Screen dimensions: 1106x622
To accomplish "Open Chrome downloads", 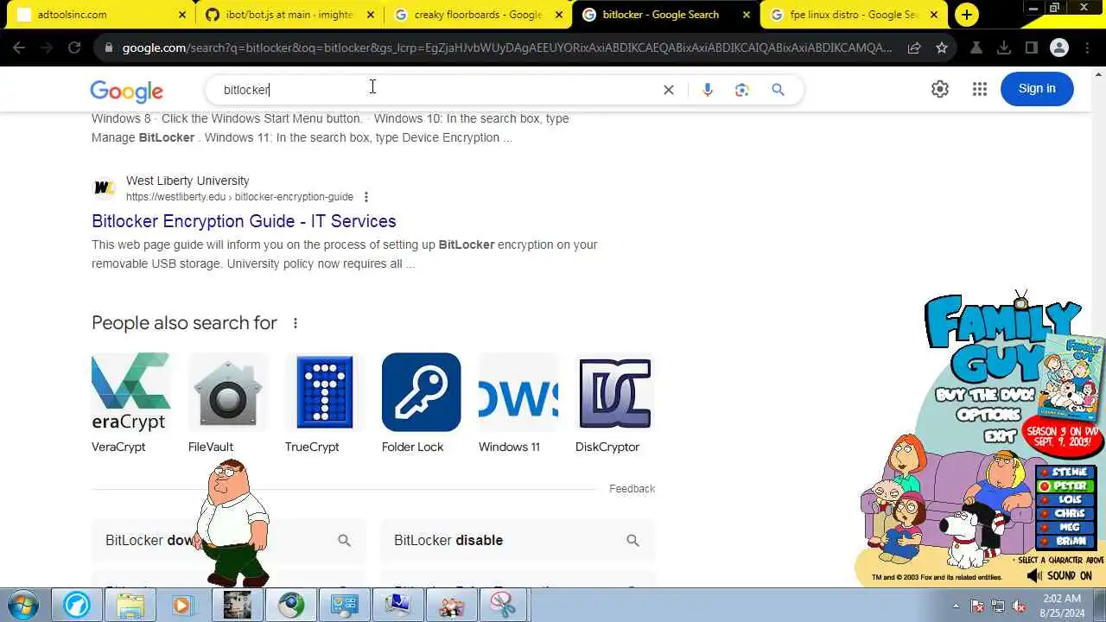I will click(x=1004, y=48).
